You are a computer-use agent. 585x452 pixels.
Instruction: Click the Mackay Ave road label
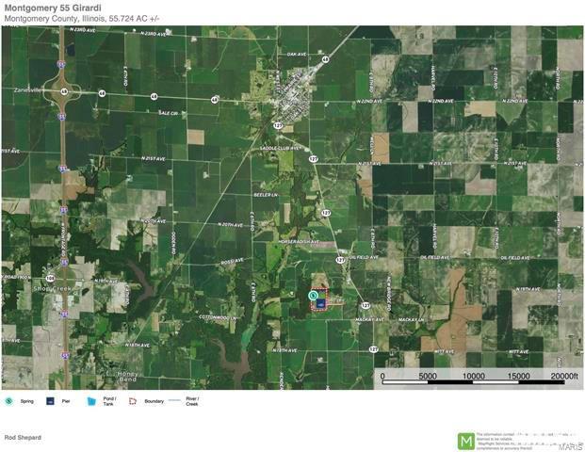click(367, 318)
